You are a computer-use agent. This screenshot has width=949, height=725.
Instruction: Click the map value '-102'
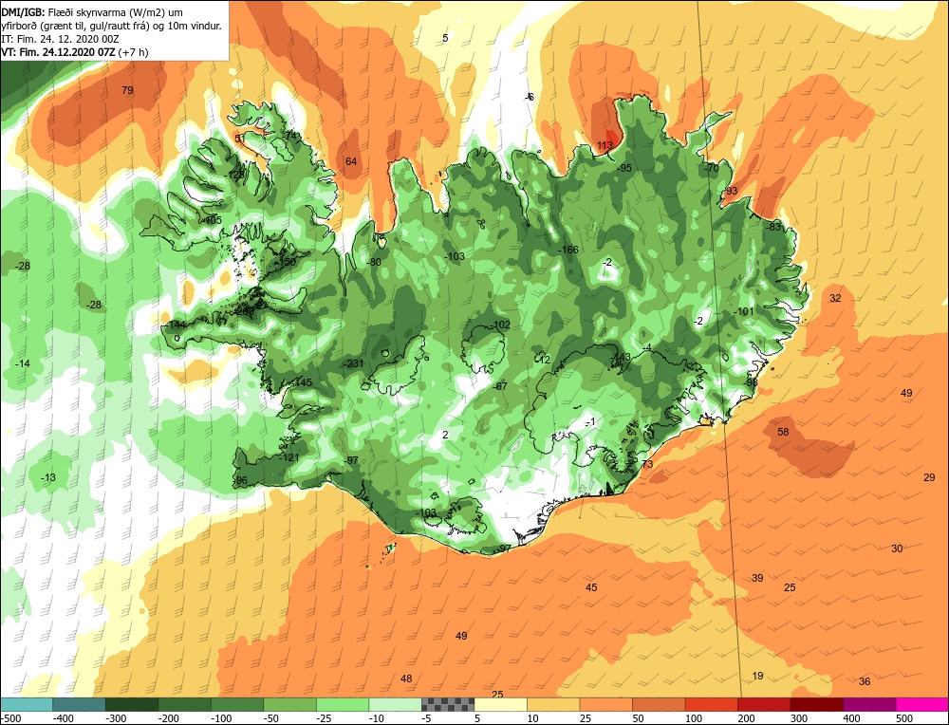pyautogui.click(x=500, y=325)
